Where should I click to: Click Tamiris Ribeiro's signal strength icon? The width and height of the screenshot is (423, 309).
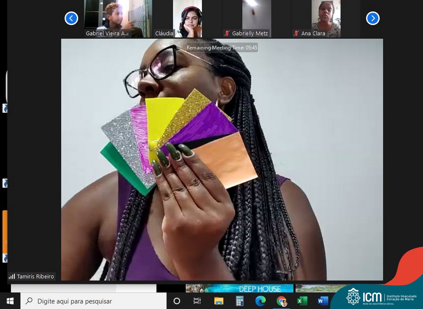(12, 277)
